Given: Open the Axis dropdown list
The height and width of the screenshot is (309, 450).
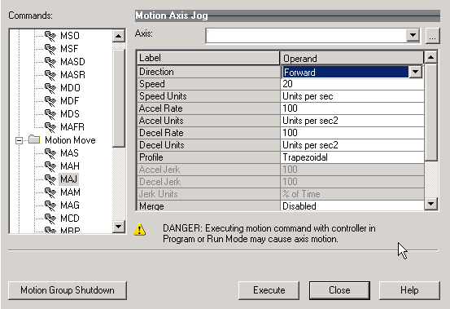Looking at the screenshot, I should pos(413,36).
